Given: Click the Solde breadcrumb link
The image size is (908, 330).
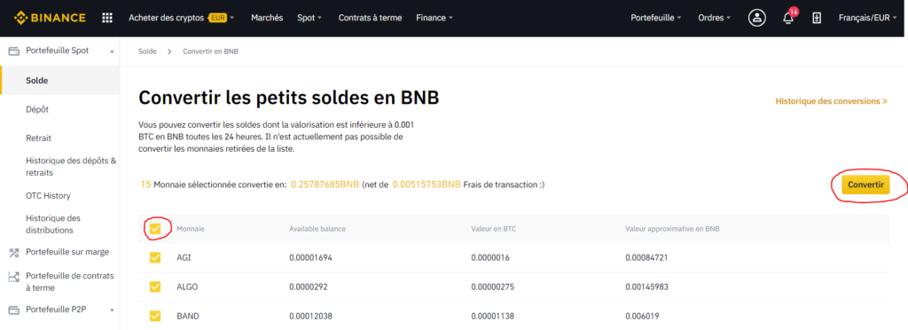Looking at the screenshot, I should [x=148, y=51].
